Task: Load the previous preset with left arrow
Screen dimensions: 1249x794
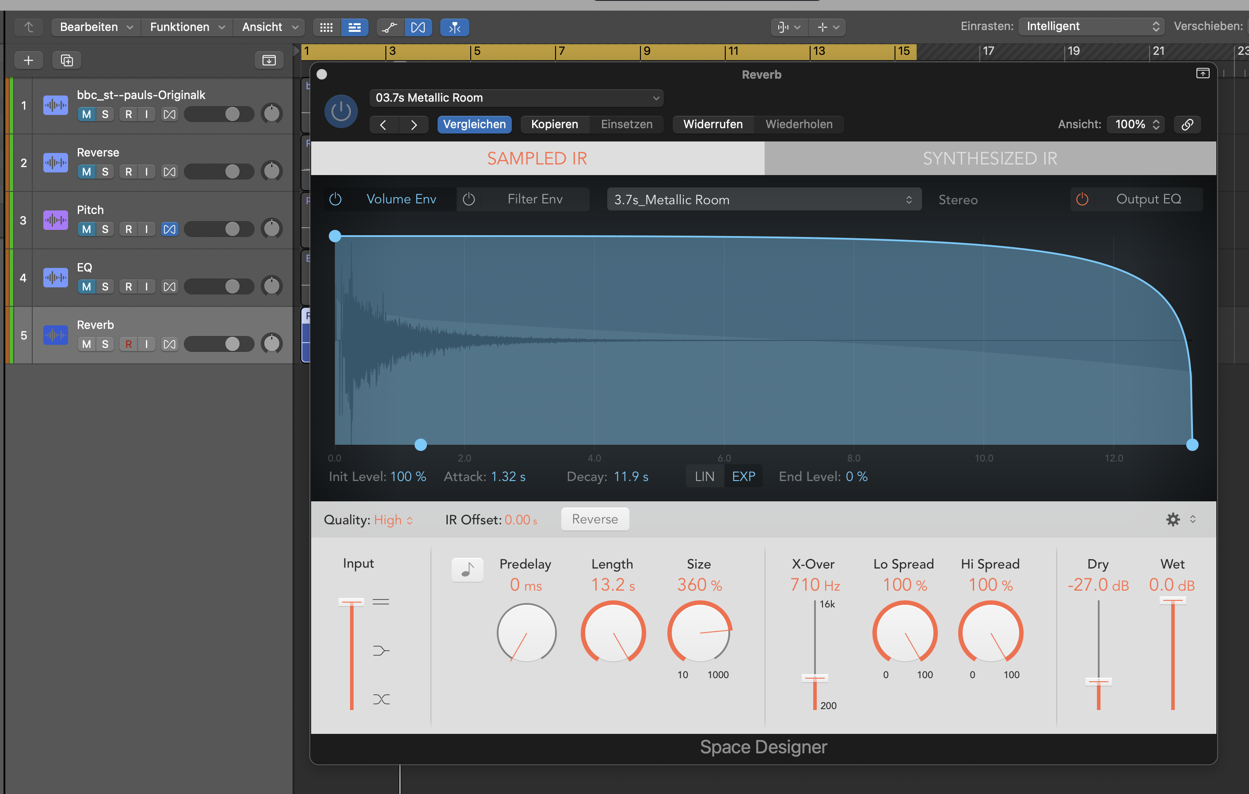Action: pos(384,125)
